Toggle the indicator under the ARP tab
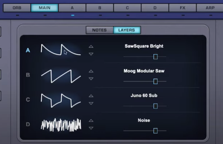The image size is (223, 144). (211, 15)
